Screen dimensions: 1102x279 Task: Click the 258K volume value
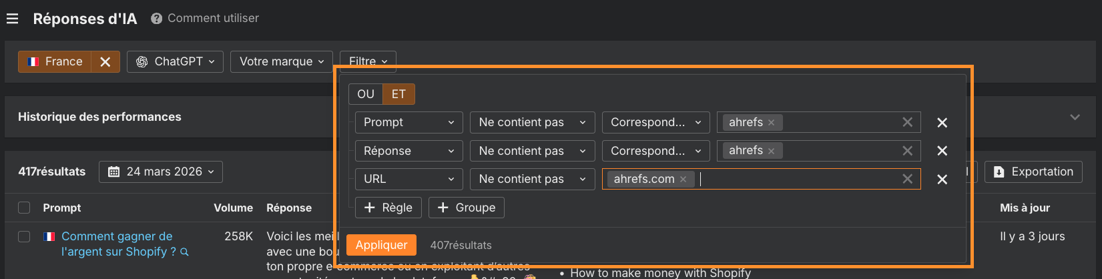coord(238,236)
